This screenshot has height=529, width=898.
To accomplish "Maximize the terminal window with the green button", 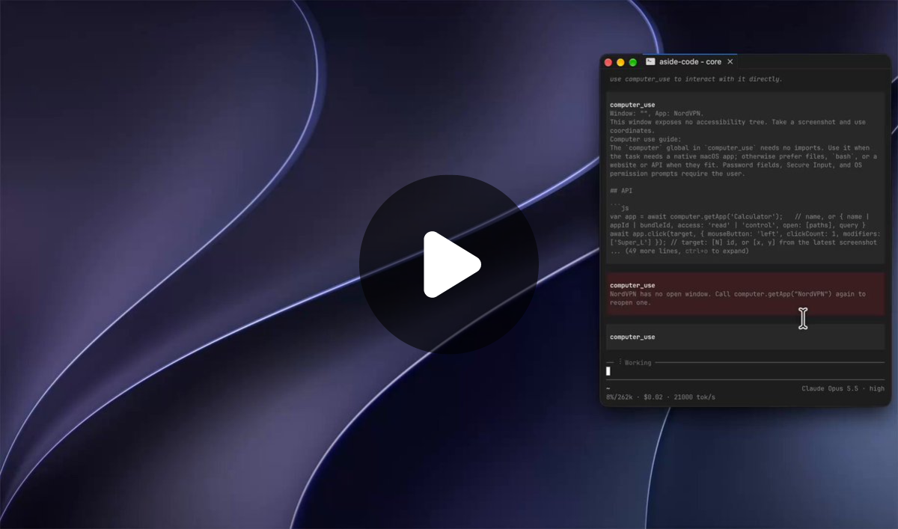I will [x=633, y=62].
